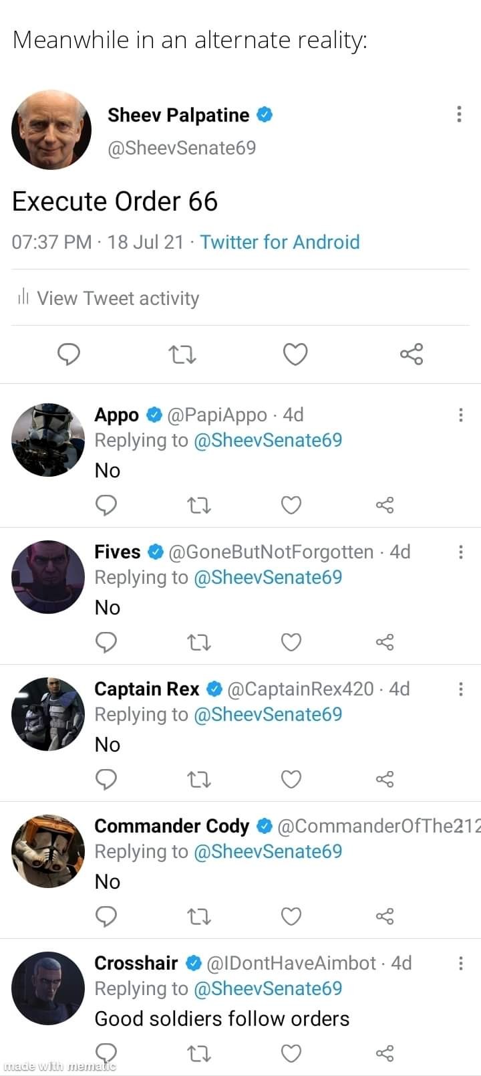Like Appo's reply tweet
Viewport: 481px width, 1076px height.
point(291,505)
